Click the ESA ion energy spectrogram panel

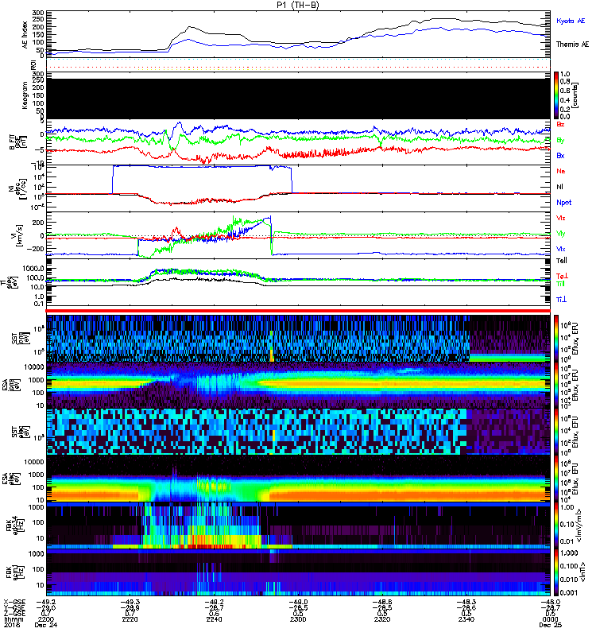(x=298, y=386)
